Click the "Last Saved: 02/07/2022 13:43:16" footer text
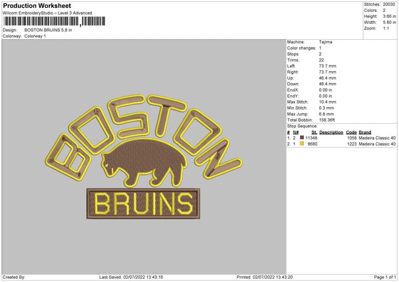 click(x=131, y=277)
